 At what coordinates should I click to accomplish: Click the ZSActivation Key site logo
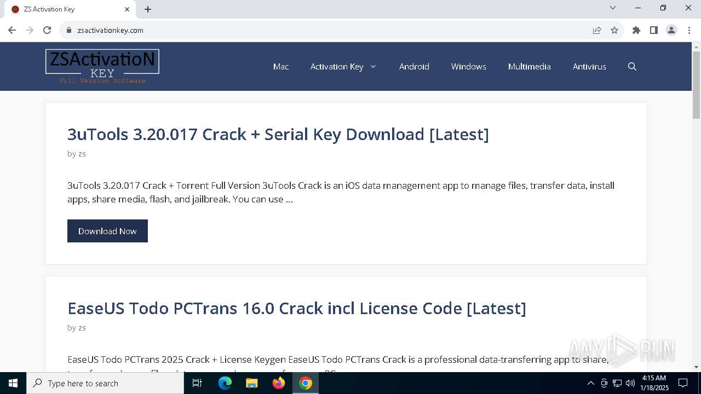(x=102, y=66)
